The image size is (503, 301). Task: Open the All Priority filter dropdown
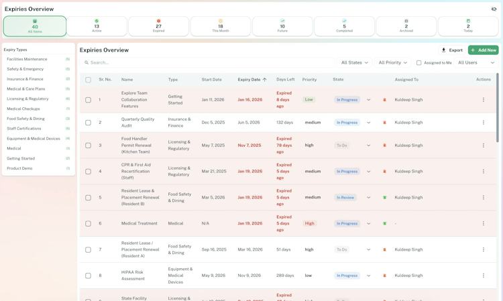click(x=392, y=62)
